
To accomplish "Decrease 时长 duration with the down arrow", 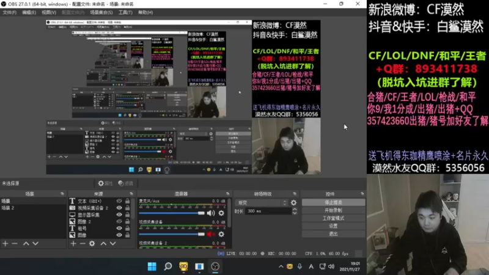I will pos(295,213).
